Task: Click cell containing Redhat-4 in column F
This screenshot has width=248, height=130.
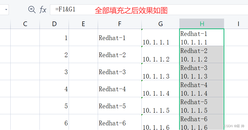Action: (120, 89)
